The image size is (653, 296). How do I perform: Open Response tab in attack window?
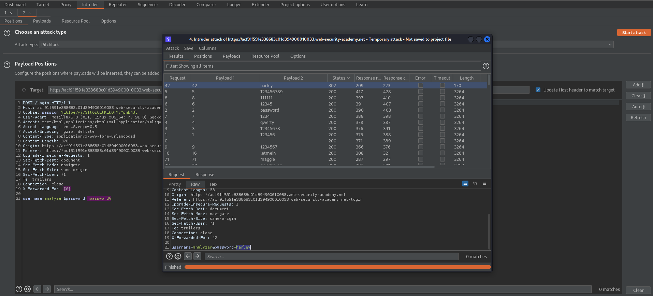pyautogui.click(x=205, y=175)
